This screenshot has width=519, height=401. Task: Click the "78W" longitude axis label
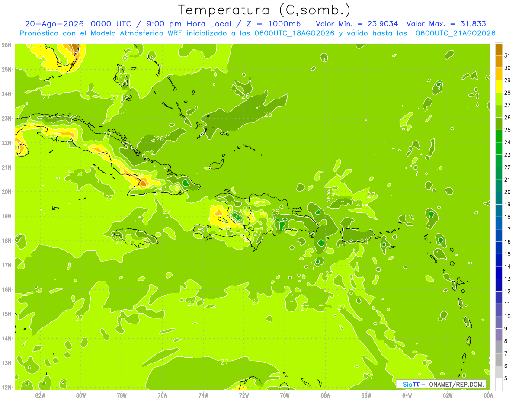click(x=122, y=395)
